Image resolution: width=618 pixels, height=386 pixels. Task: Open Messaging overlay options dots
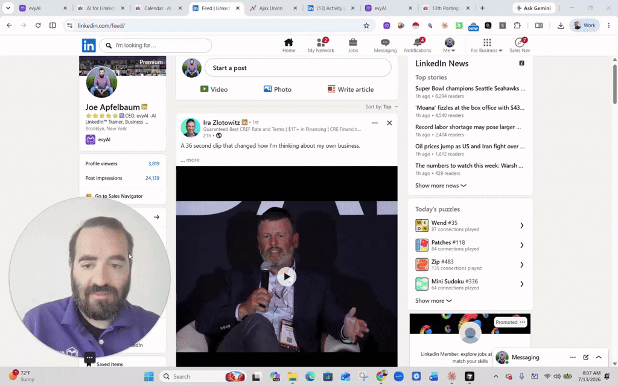coord(573,357)
